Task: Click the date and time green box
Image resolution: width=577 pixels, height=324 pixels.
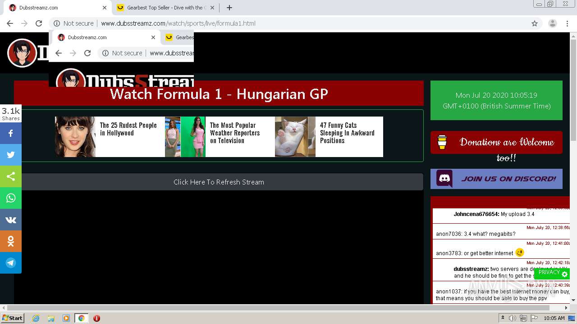Action: tap(496, 100)
